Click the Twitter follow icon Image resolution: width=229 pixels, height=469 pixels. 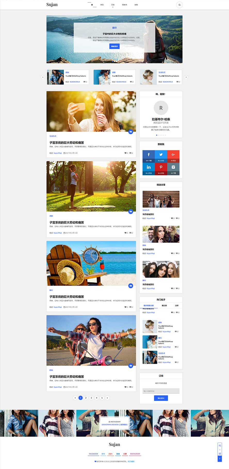pyautogui.click(x=161, y=155)
